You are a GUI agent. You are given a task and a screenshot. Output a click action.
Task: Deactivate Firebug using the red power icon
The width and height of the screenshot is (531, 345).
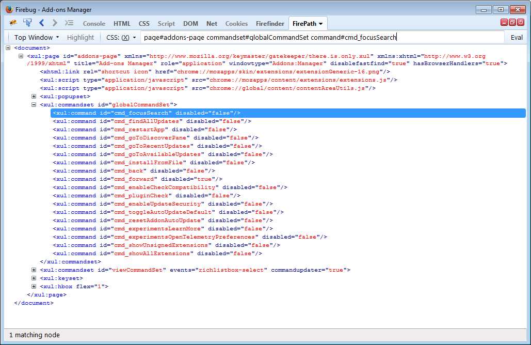(521, 22)
